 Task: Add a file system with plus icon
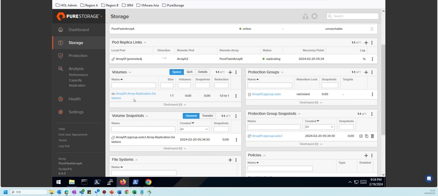tap(230, 160)
